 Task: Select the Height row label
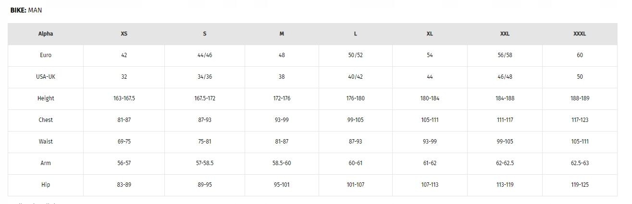click(46, 98)
